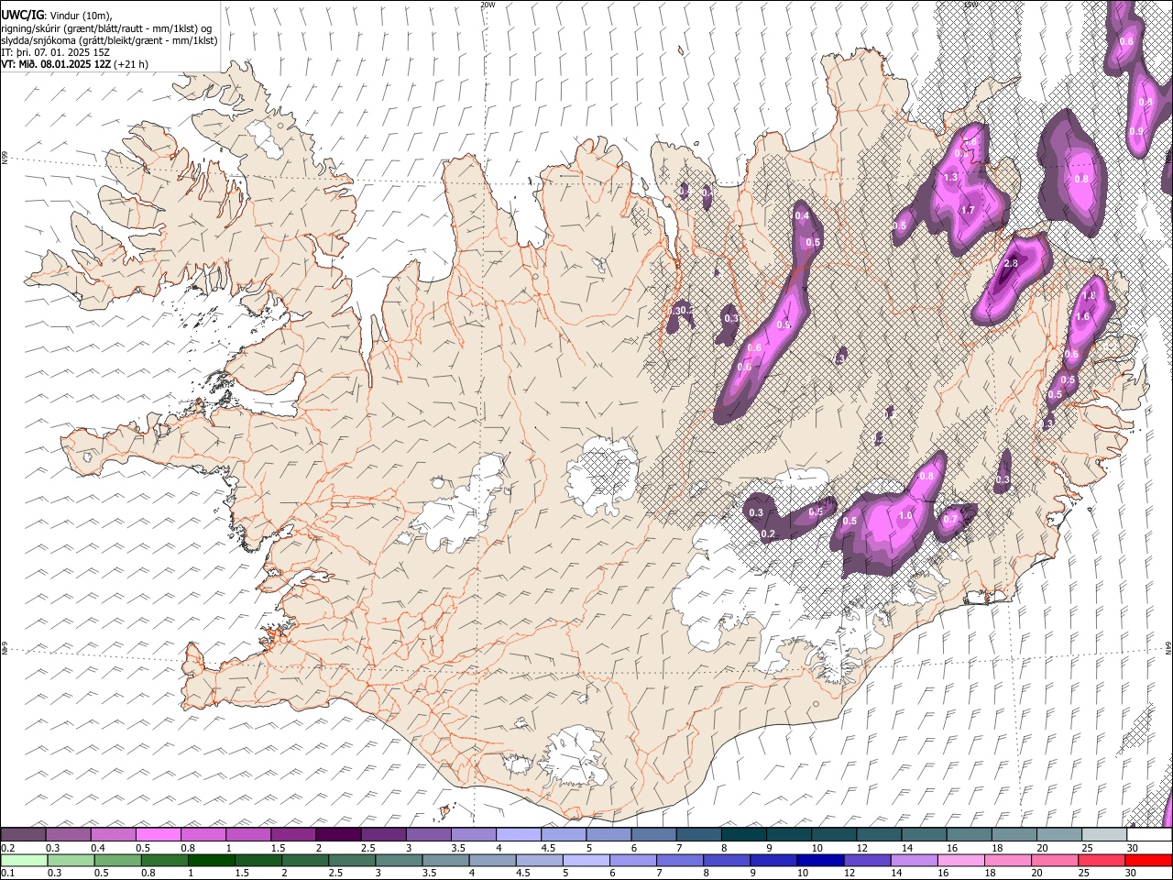Select the 1.3 snowfall value on the map
Viewport: 1173px width, 880px height.
coord(950,177)
